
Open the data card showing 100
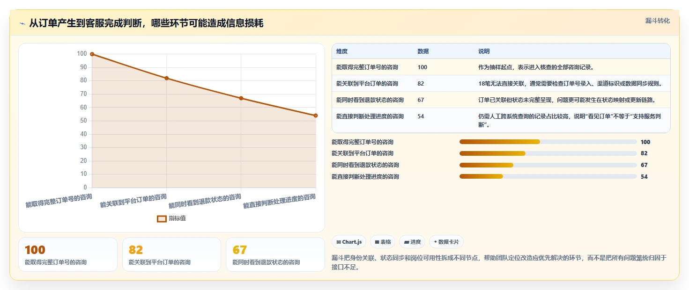pos(68,254)
